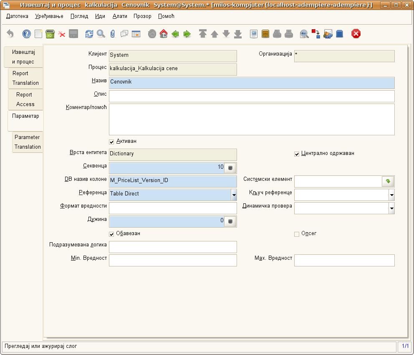Click the Active workflows red-blue icon
The width and height of the screenshot is (414, 355).
[316, 34]
